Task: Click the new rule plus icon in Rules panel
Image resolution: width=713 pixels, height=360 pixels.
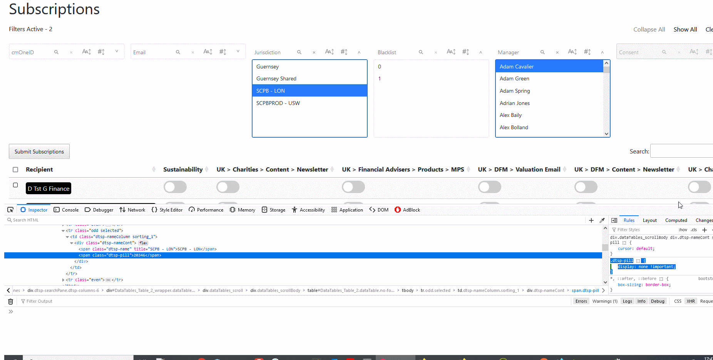Action: (705, 230)
